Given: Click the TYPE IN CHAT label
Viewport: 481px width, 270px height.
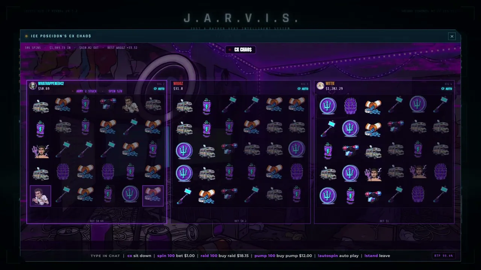Looking at the screenshot, I should [x=105, y=256].
